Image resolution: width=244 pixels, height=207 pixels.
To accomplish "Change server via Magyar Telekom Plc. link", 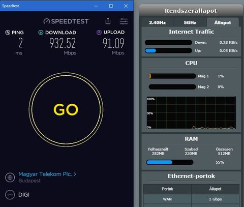I will (45, 174).
